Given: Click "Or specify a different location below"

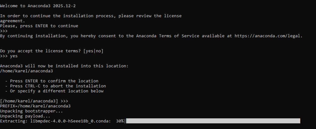Looking at the screenshot, I should 57,91.
